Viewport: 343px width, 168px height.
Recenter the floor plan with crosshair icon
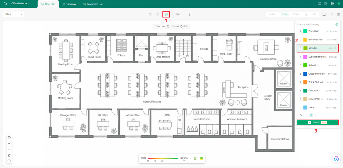[x=9, y=138]
